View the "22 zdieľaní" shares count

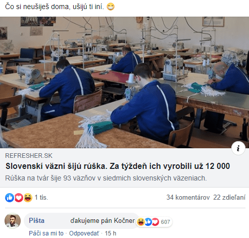pyautogui.click(x=229, y=197)
